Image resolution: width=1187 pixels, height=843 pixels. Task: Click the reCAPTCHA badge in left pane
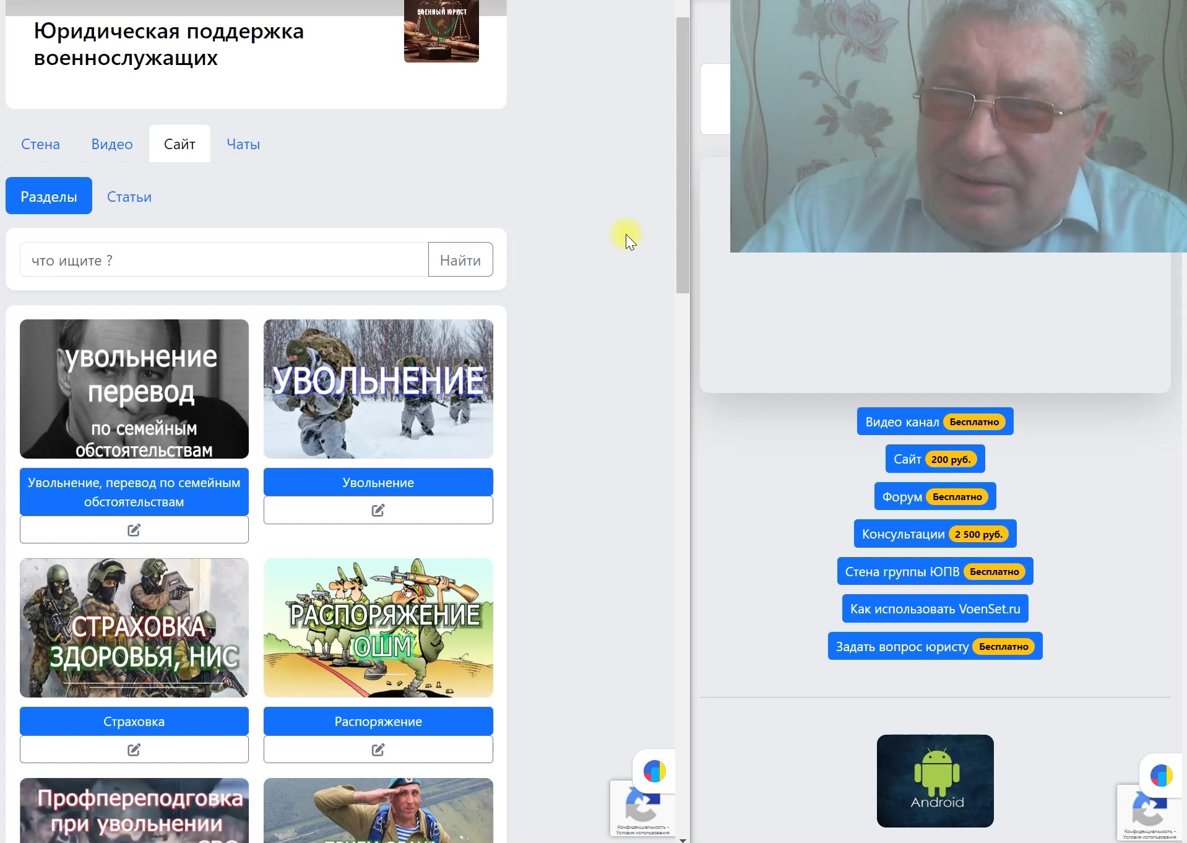tap(641, 808)
